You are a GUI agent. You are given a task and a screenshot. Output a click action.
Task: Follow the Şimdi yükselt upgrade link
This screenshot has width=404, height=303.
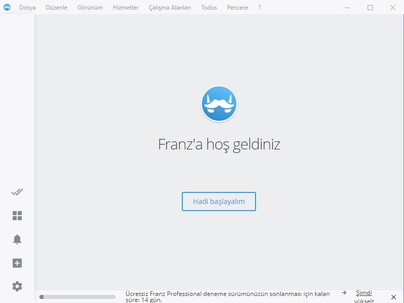click(x=364, y=297)
